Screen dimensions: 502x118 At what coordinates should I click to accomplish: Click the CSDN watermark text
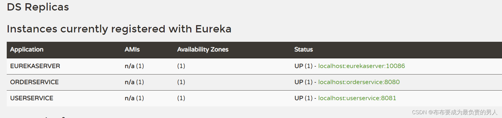point(455,112)
